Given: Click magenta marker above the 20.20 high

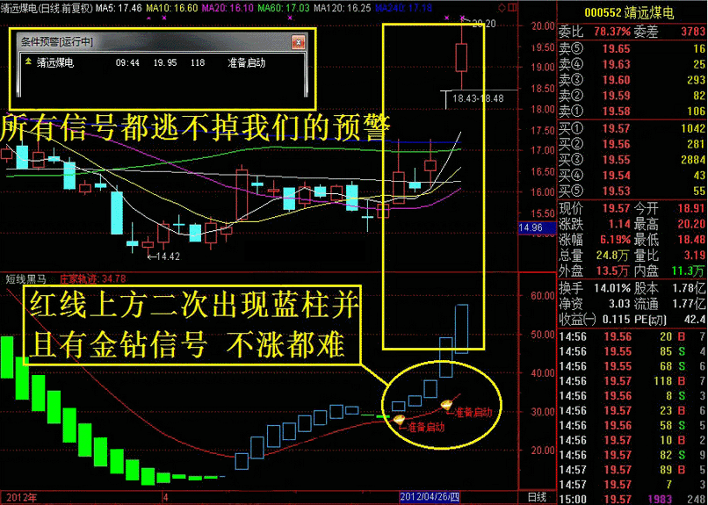Looking at the screenshot, I should 462,18.
